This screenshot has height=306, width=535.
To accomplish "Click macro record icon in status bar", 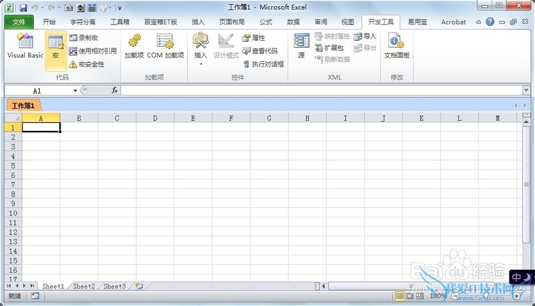I will point(35,296).
